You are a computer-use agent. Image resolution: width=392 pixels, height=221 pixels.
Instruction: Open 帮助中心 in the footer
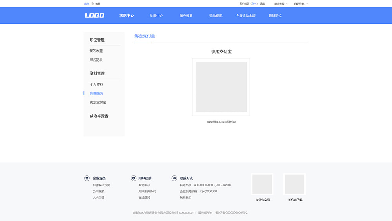pos(144,185)
